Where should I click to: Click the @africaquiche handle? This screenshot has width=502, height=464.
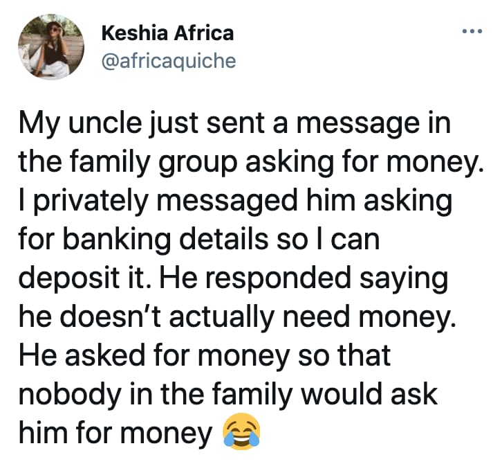(x=169, y=62)
